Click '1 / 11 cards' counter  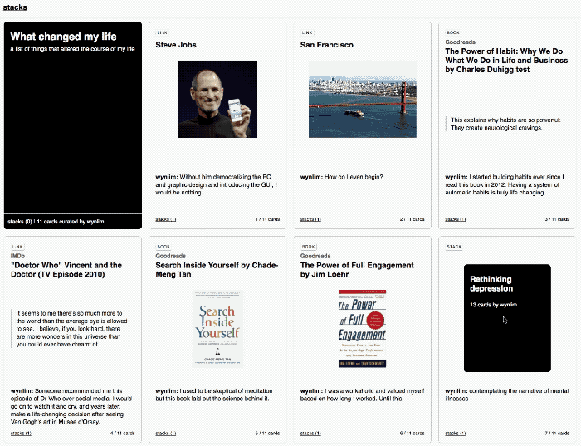(x=267, y=219)
